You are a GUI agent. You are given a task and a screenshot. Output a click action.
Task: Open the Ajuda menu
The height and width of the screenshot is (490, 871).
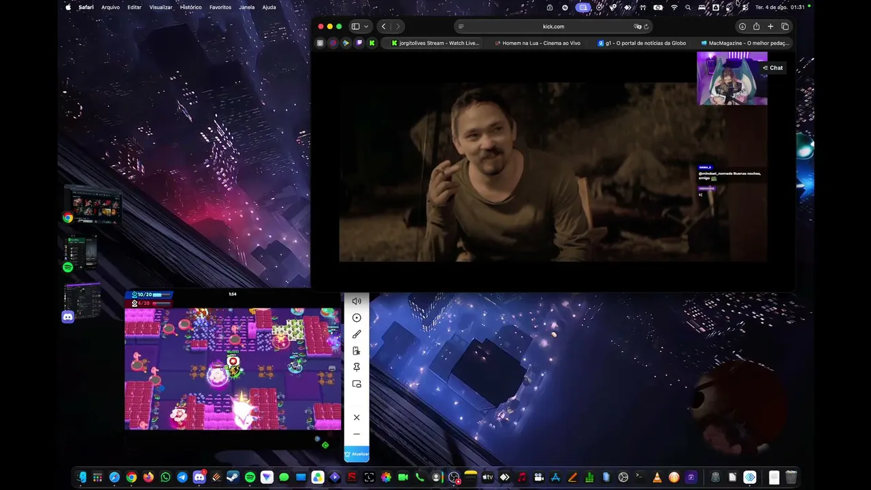[269, 7]
